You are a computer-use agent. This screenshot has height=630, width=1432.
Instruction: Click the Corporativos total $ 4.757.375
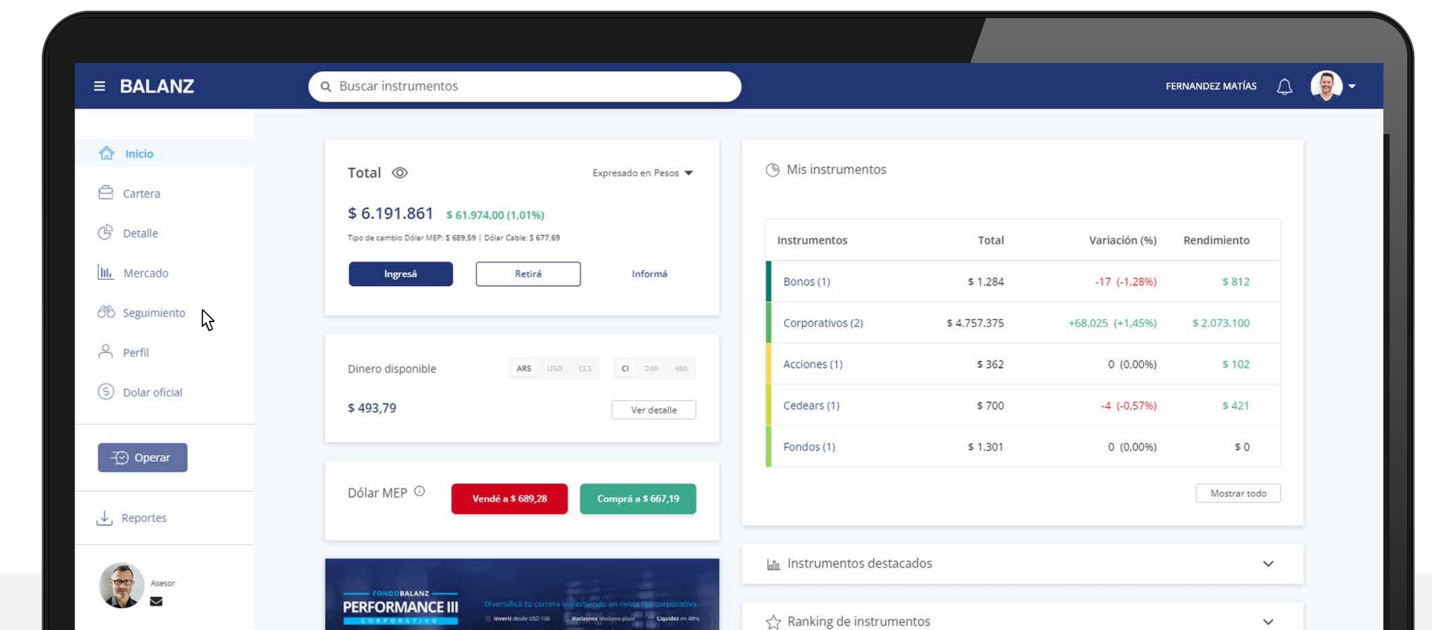[975, 322]
